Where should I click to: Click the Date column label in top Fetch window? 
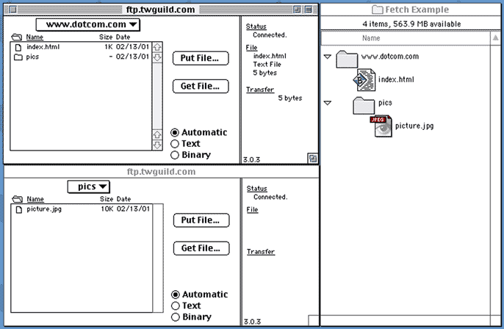123,37
